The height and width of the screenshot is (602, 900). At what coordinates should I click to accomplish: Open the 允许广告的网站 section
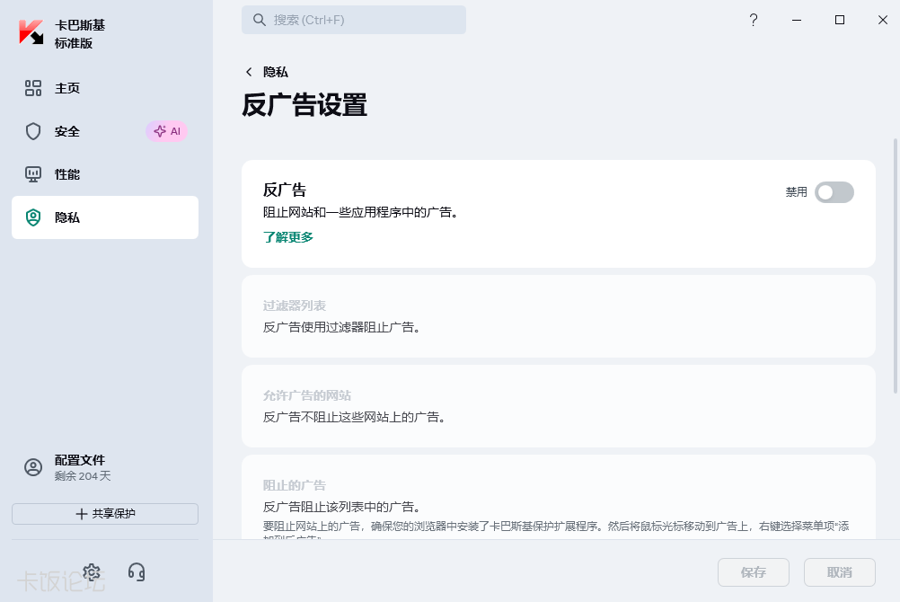coord(559,406)
